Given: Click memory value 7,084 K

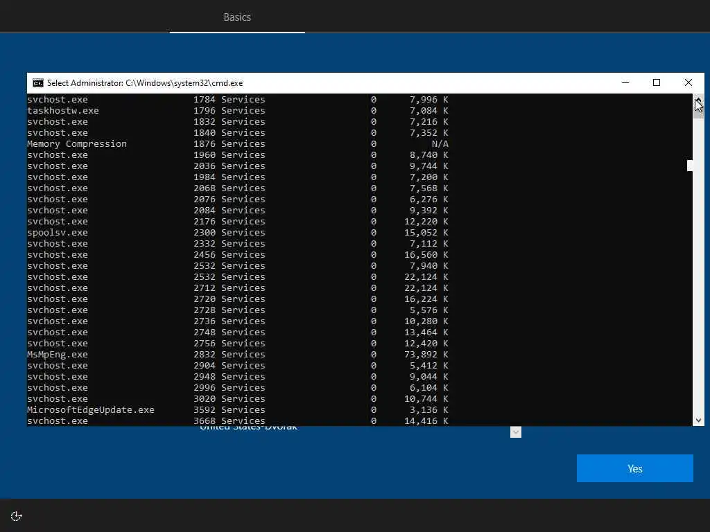Looking at the screenshot, I should [428, 111].
